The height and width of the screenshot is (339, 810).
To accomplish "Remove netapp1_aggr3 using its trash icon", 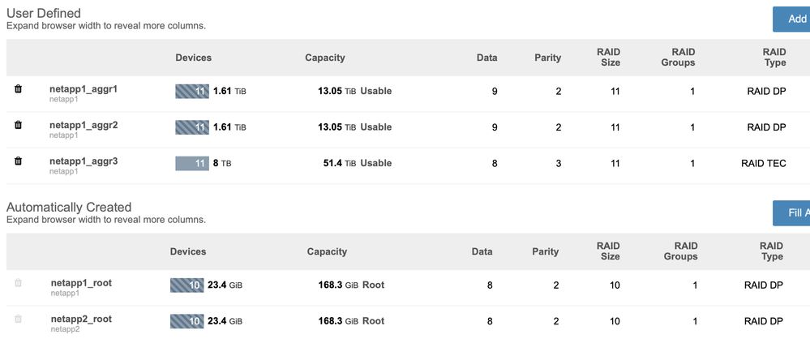I will coord(19,161).
